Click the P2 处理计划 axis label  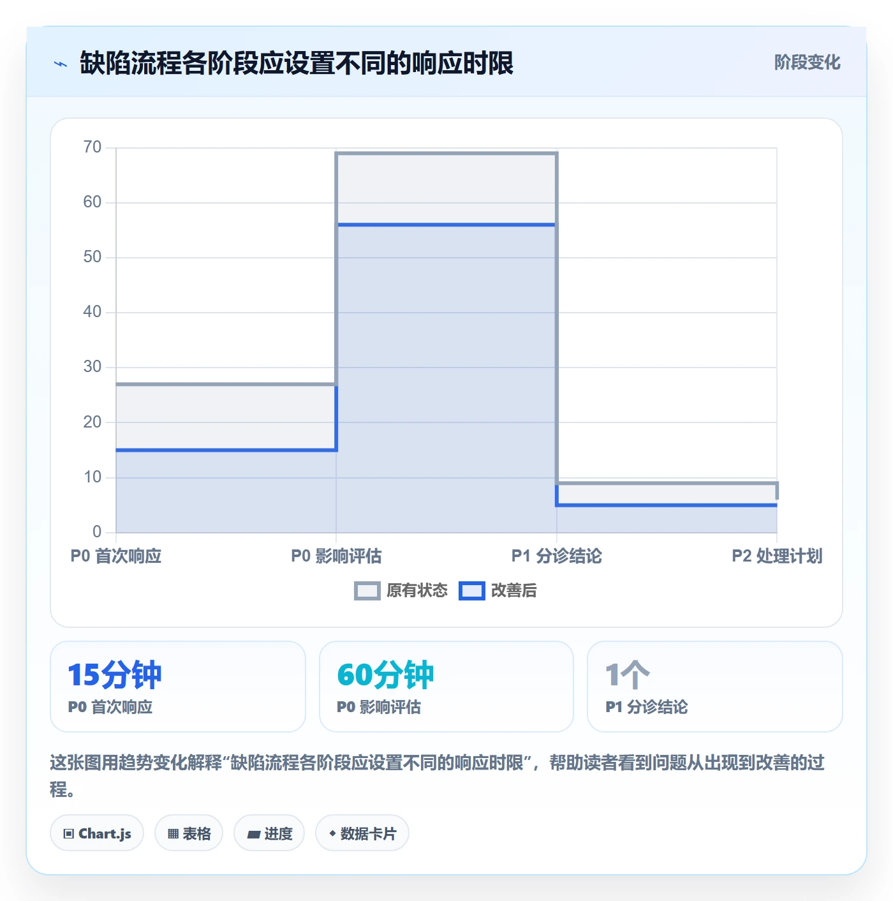tap(777, 556)
